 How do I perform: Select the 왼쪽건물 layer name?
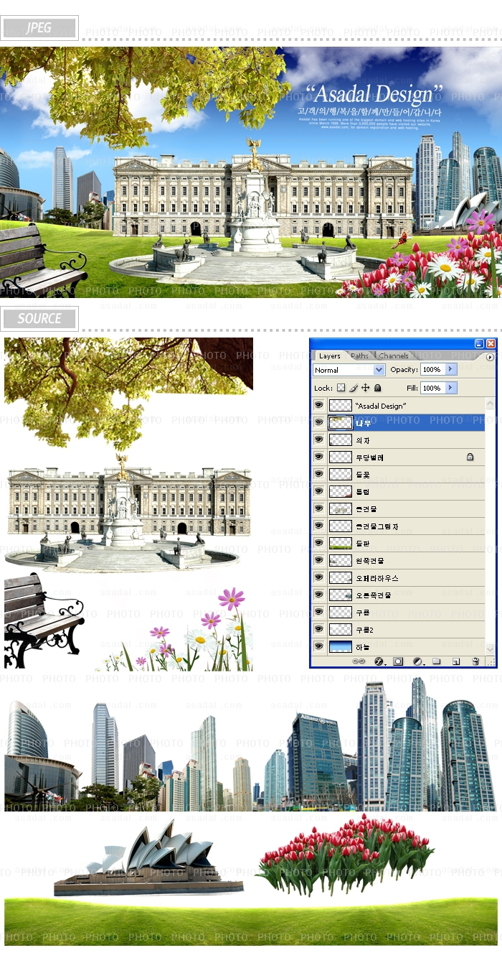370,561
